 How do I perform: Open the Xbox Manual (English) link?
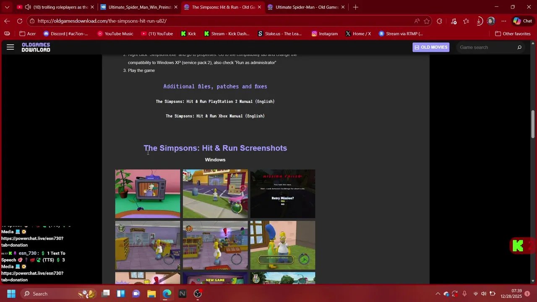coord(215,116)
